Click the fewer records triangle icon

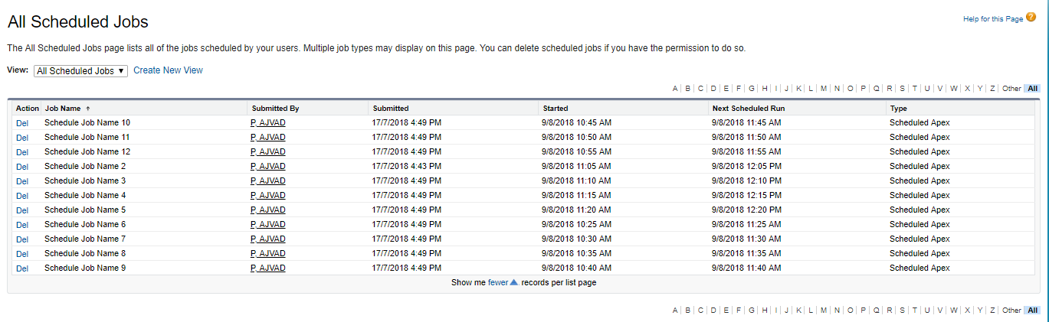(x=514, y=282)
